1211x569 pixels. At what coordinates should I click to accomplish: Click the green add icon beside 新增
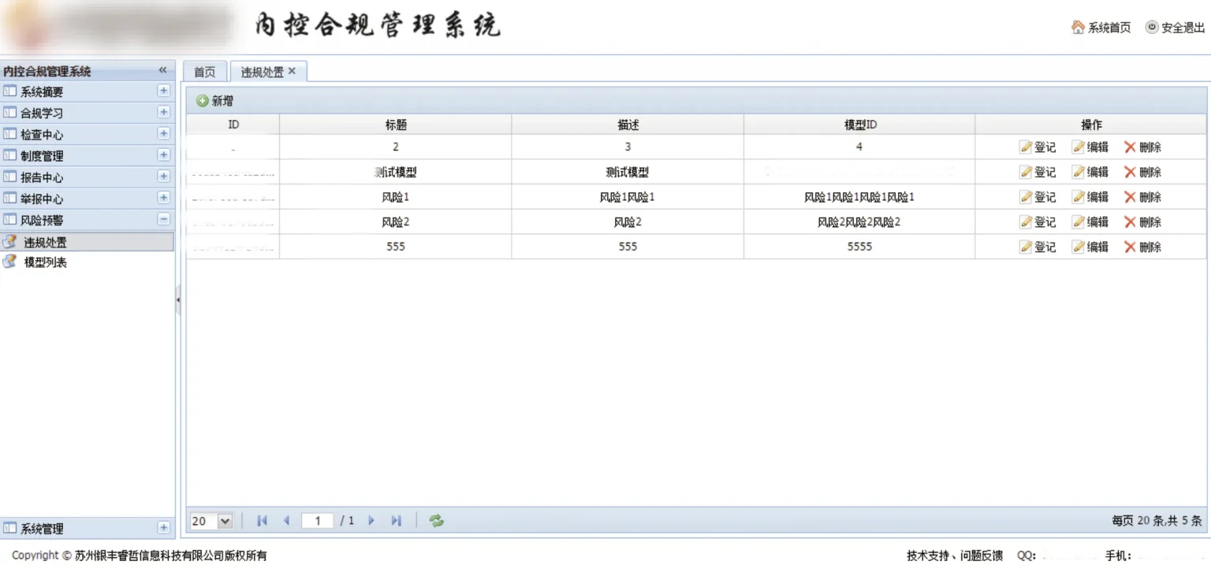203,101
